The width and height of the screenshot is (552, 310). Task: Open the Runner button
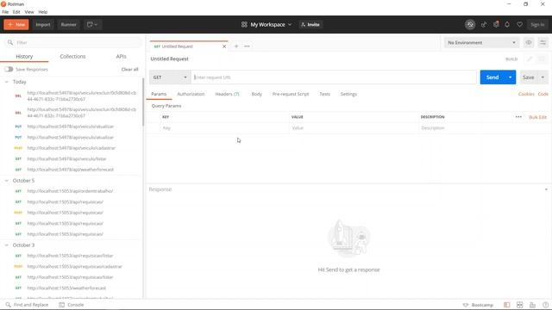click(x=68, y=25)
